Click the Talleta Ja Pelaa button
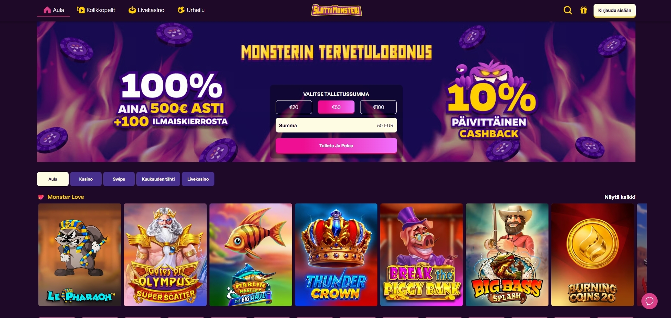The width and height of the screenshot is (671, 318). coord(336,145)
